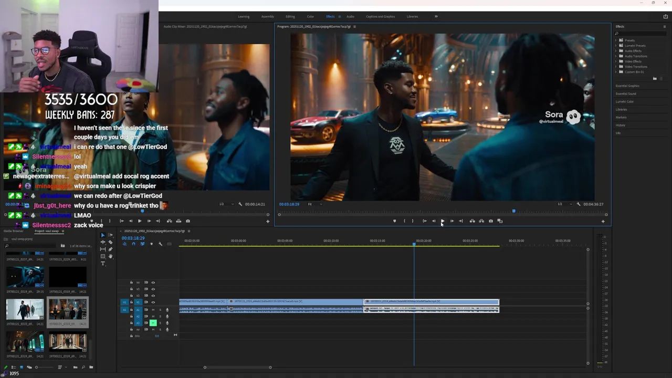Click the Lift button in Program monitor
Image resolution: width=672 pixels, height=378 pixels.
click(472, 221)
